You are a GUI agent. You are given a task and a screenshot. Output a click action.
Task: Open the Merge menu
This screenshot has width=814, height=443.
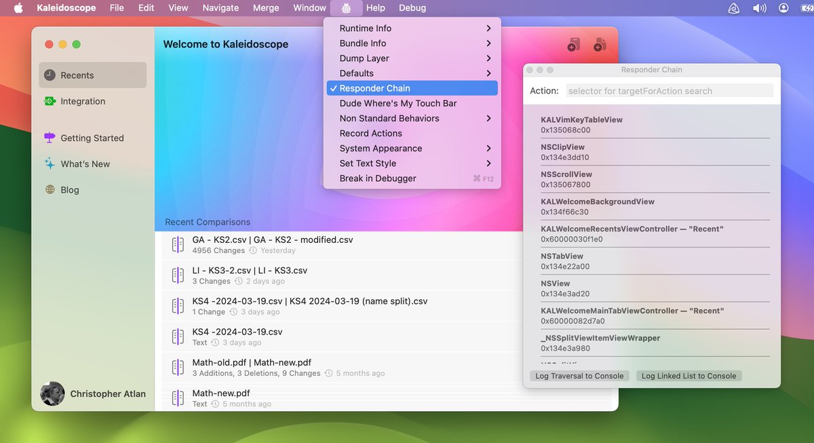265,8
